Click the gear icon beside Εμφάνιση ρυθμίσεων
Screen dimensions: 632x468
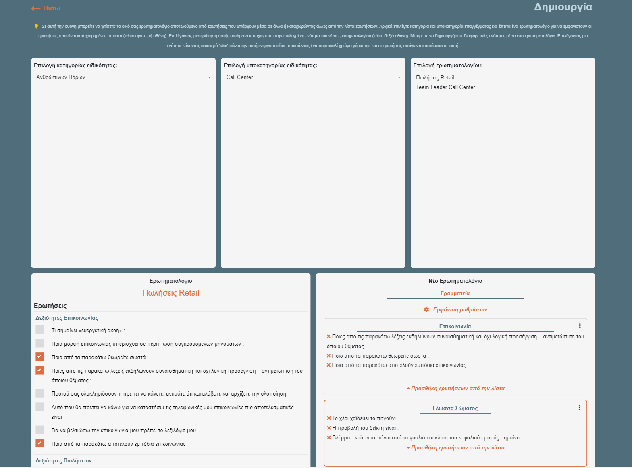(426, 309)
